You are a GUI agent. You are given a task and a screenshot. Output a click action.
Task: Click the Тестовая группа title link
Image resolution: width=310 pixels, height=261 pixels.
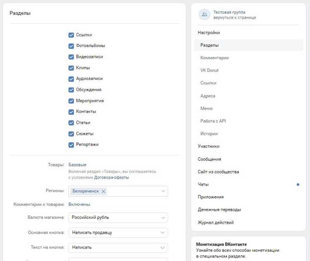[x=229, y=12]
